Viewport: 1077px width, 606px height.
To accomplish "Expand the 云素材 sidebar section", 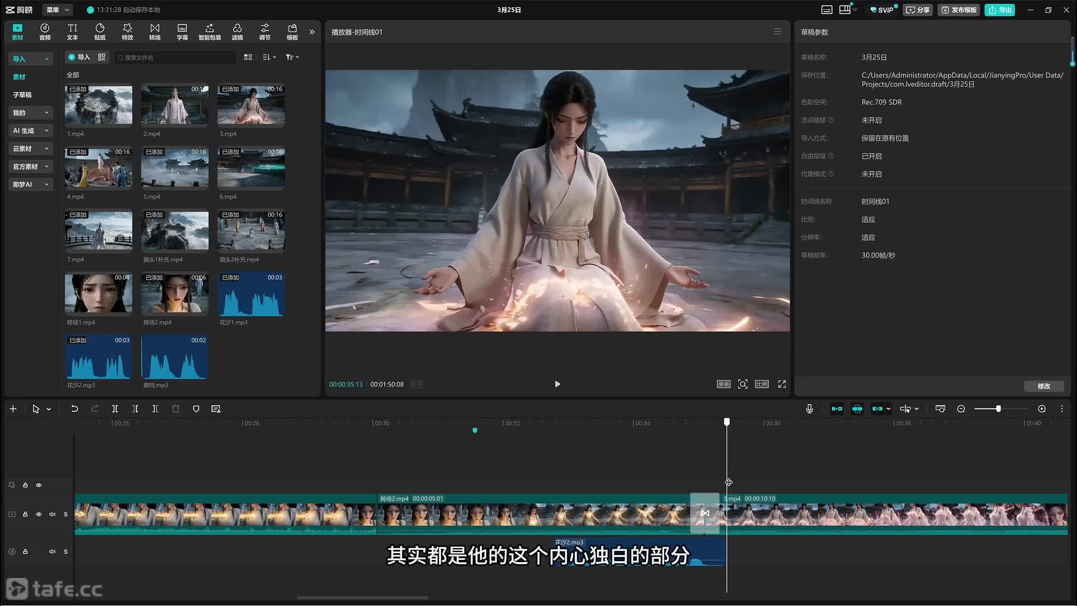I will point(30,149).
